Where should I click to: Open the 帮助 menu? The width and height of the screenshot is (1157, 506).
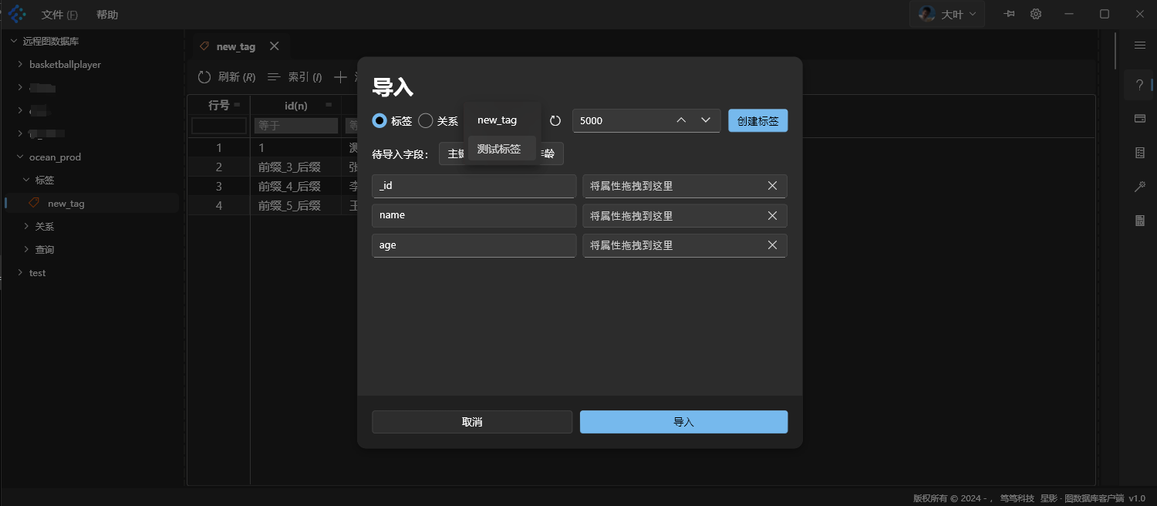click(107, 15)
